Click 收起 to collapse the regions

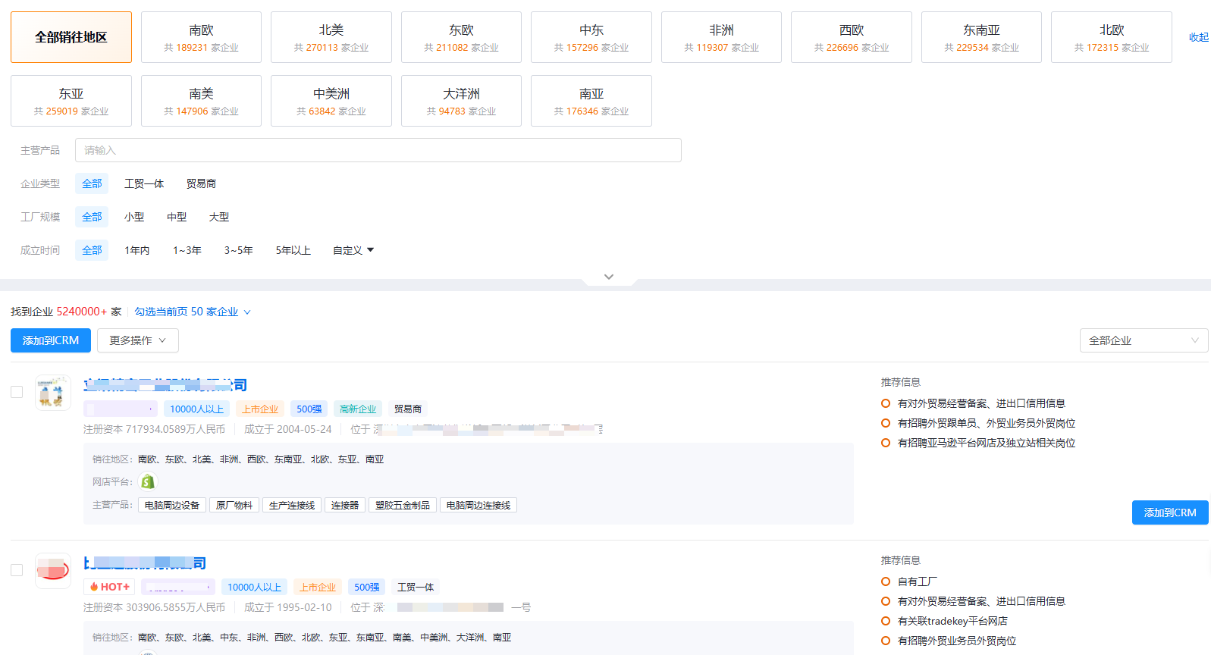pos(1198,37)
